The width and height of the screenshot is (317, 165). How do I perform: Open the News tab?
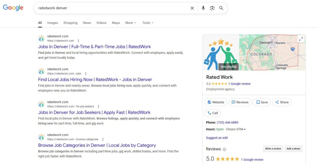87,23
